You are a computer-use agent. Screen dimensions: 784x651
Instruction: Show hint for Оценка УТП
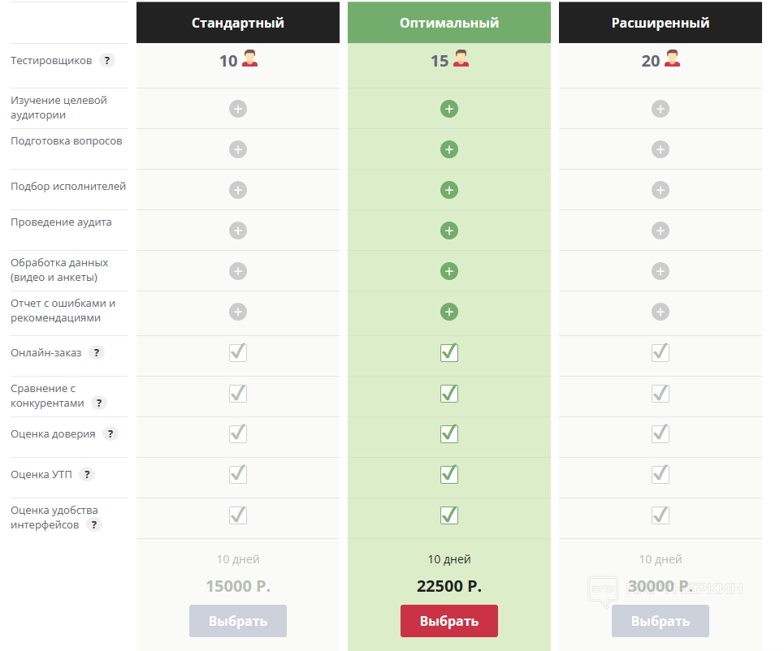click(86, 475)
